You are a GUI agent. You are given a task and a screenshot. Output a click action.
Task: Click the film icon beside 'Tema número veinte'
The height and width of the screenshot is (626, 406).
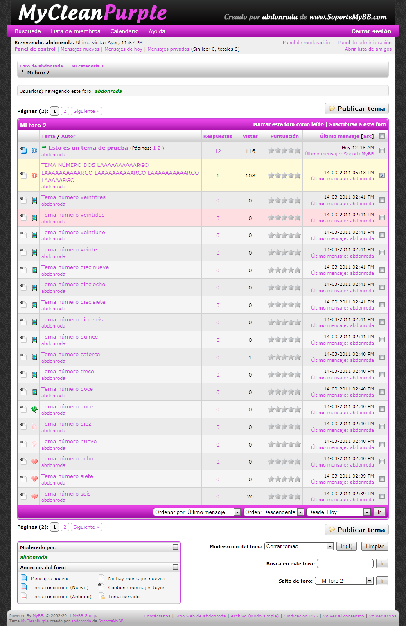point(34,253)
